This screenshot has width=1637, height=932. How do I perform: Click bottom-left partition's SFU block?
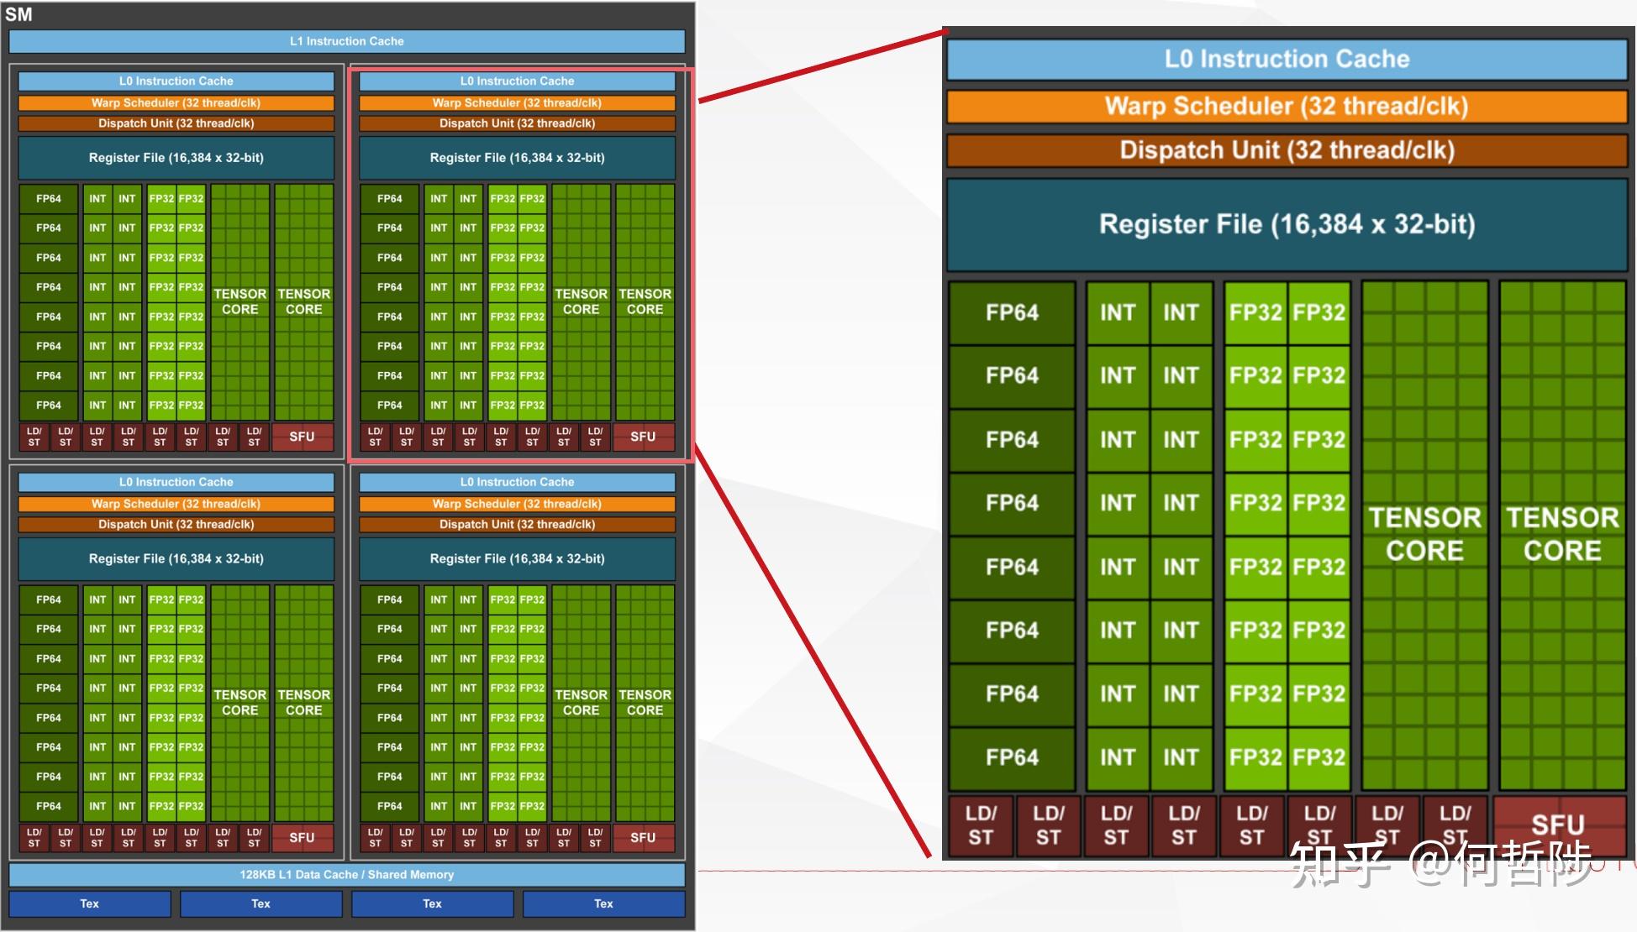pyautogui.click(x=302, y=837)
